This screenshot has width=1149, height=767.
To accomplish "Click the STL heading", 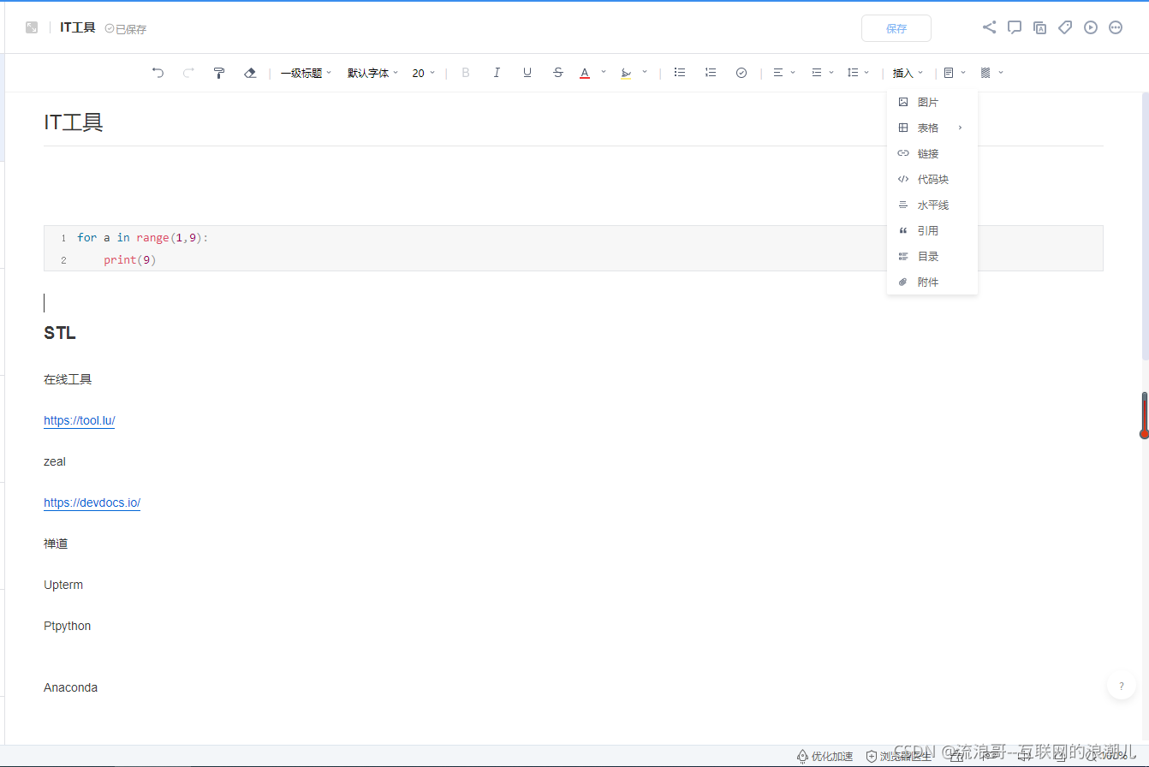I will [60, 333].
